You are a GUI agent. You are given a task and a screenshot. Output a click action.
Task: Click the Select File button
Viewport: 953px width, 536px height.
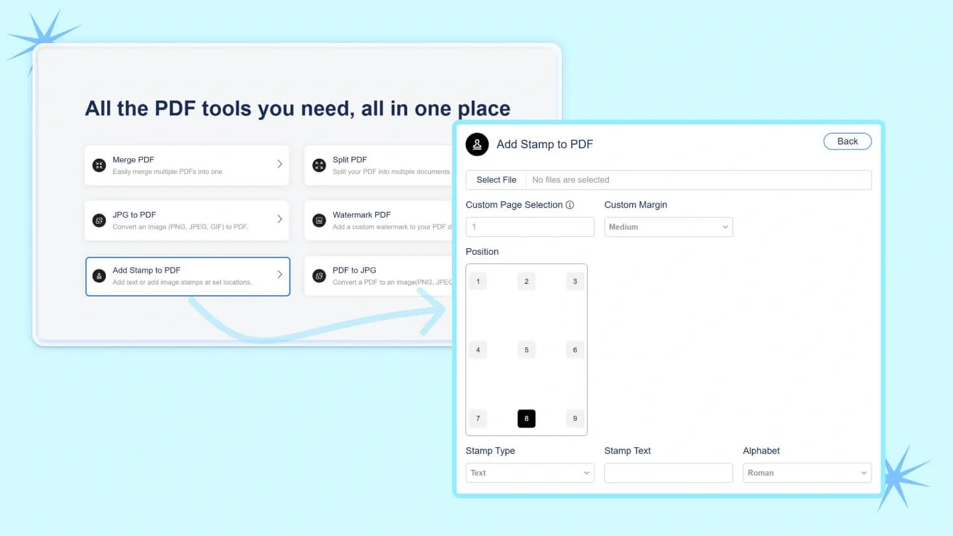(496, 180)
